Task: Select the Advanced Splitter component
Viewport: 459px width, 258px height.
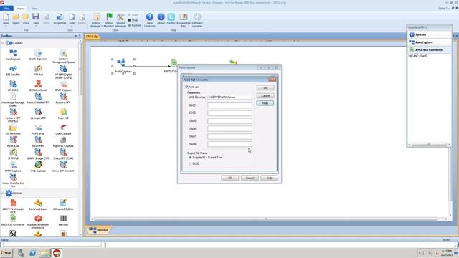Action: point(63,205)
